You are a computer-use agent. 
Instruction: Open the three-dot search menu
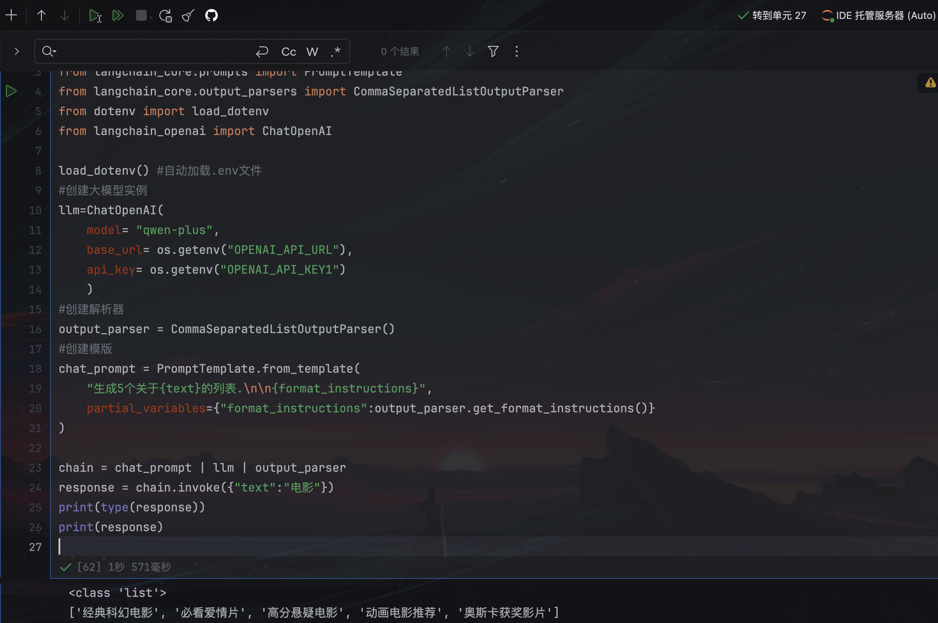coord(517,51)
